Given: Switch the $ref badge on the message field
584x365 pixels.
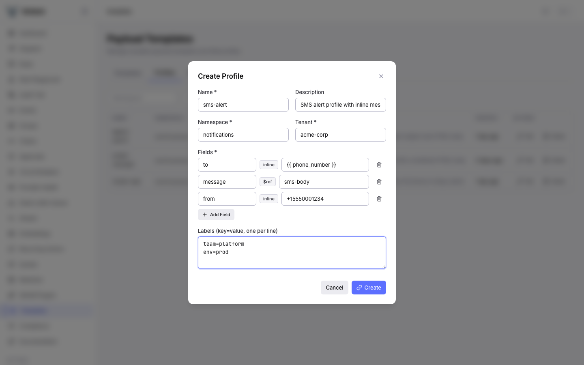Looking at the screenshot, I should tap(267, 182).
